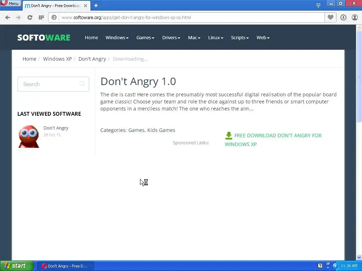Expand the Web navigation dropdown
This screenshot has height=271, width=362.
(x=263, y=37)
